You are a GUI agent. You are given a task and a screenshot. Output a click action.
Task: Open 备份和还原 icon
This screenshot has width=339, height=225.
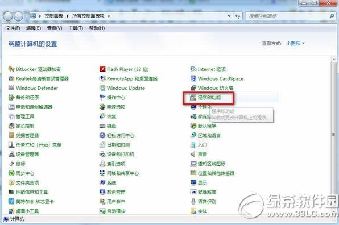(x=11, y=97)
